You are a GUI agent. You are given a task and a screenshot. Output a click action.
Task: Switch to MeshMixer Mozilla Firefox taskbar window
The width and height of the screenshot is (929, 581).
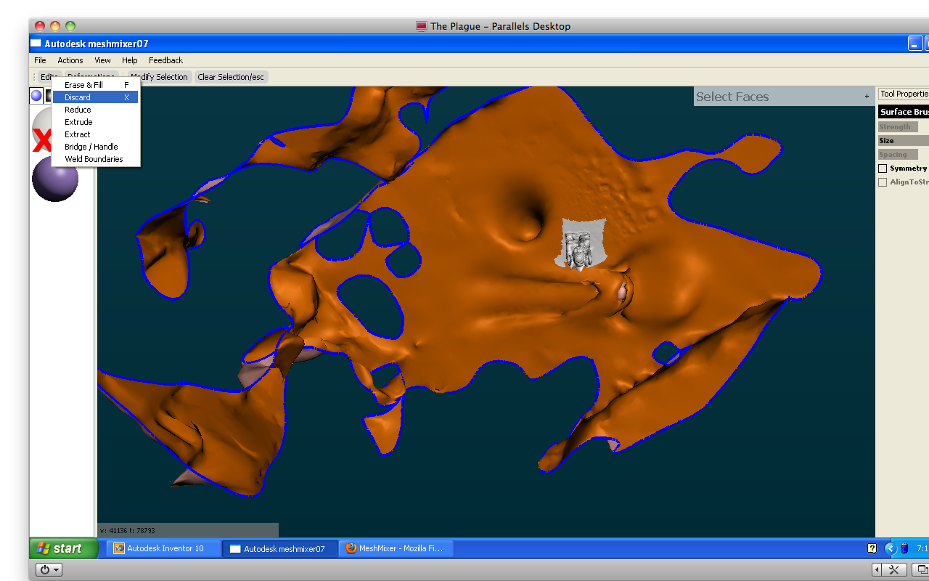coord(396,548)
